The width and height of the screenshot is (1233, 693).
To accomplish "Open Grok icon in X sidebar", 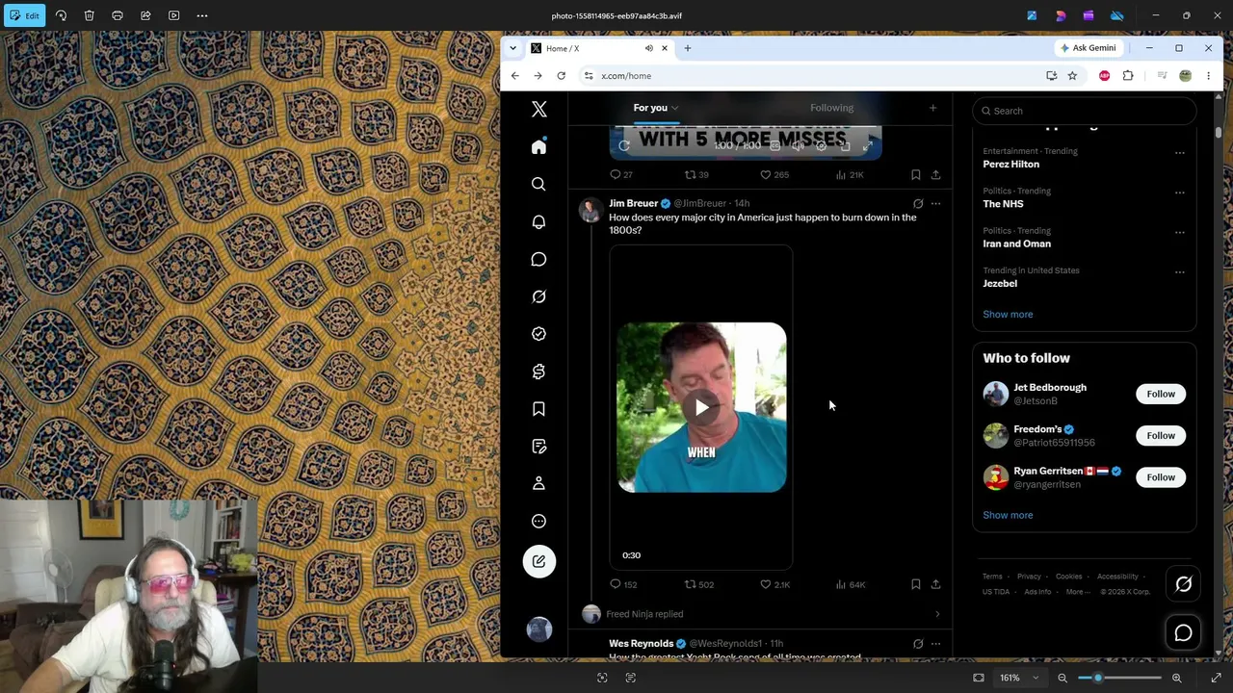I will click(x=538, y=296).
